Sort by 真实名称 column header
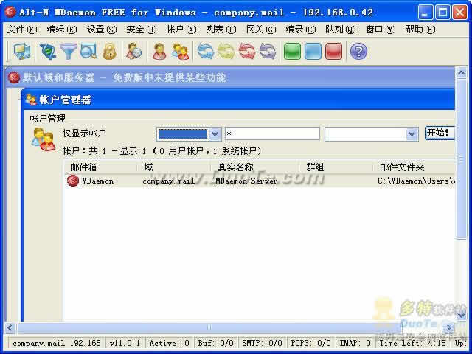Screen dimensions: 472x354 tap(254, 167)
